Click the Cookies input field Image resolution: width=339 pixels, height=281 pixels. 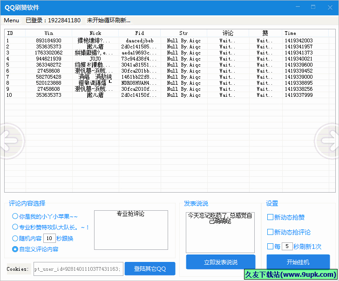pyautogui.click(x=78, y=269)
